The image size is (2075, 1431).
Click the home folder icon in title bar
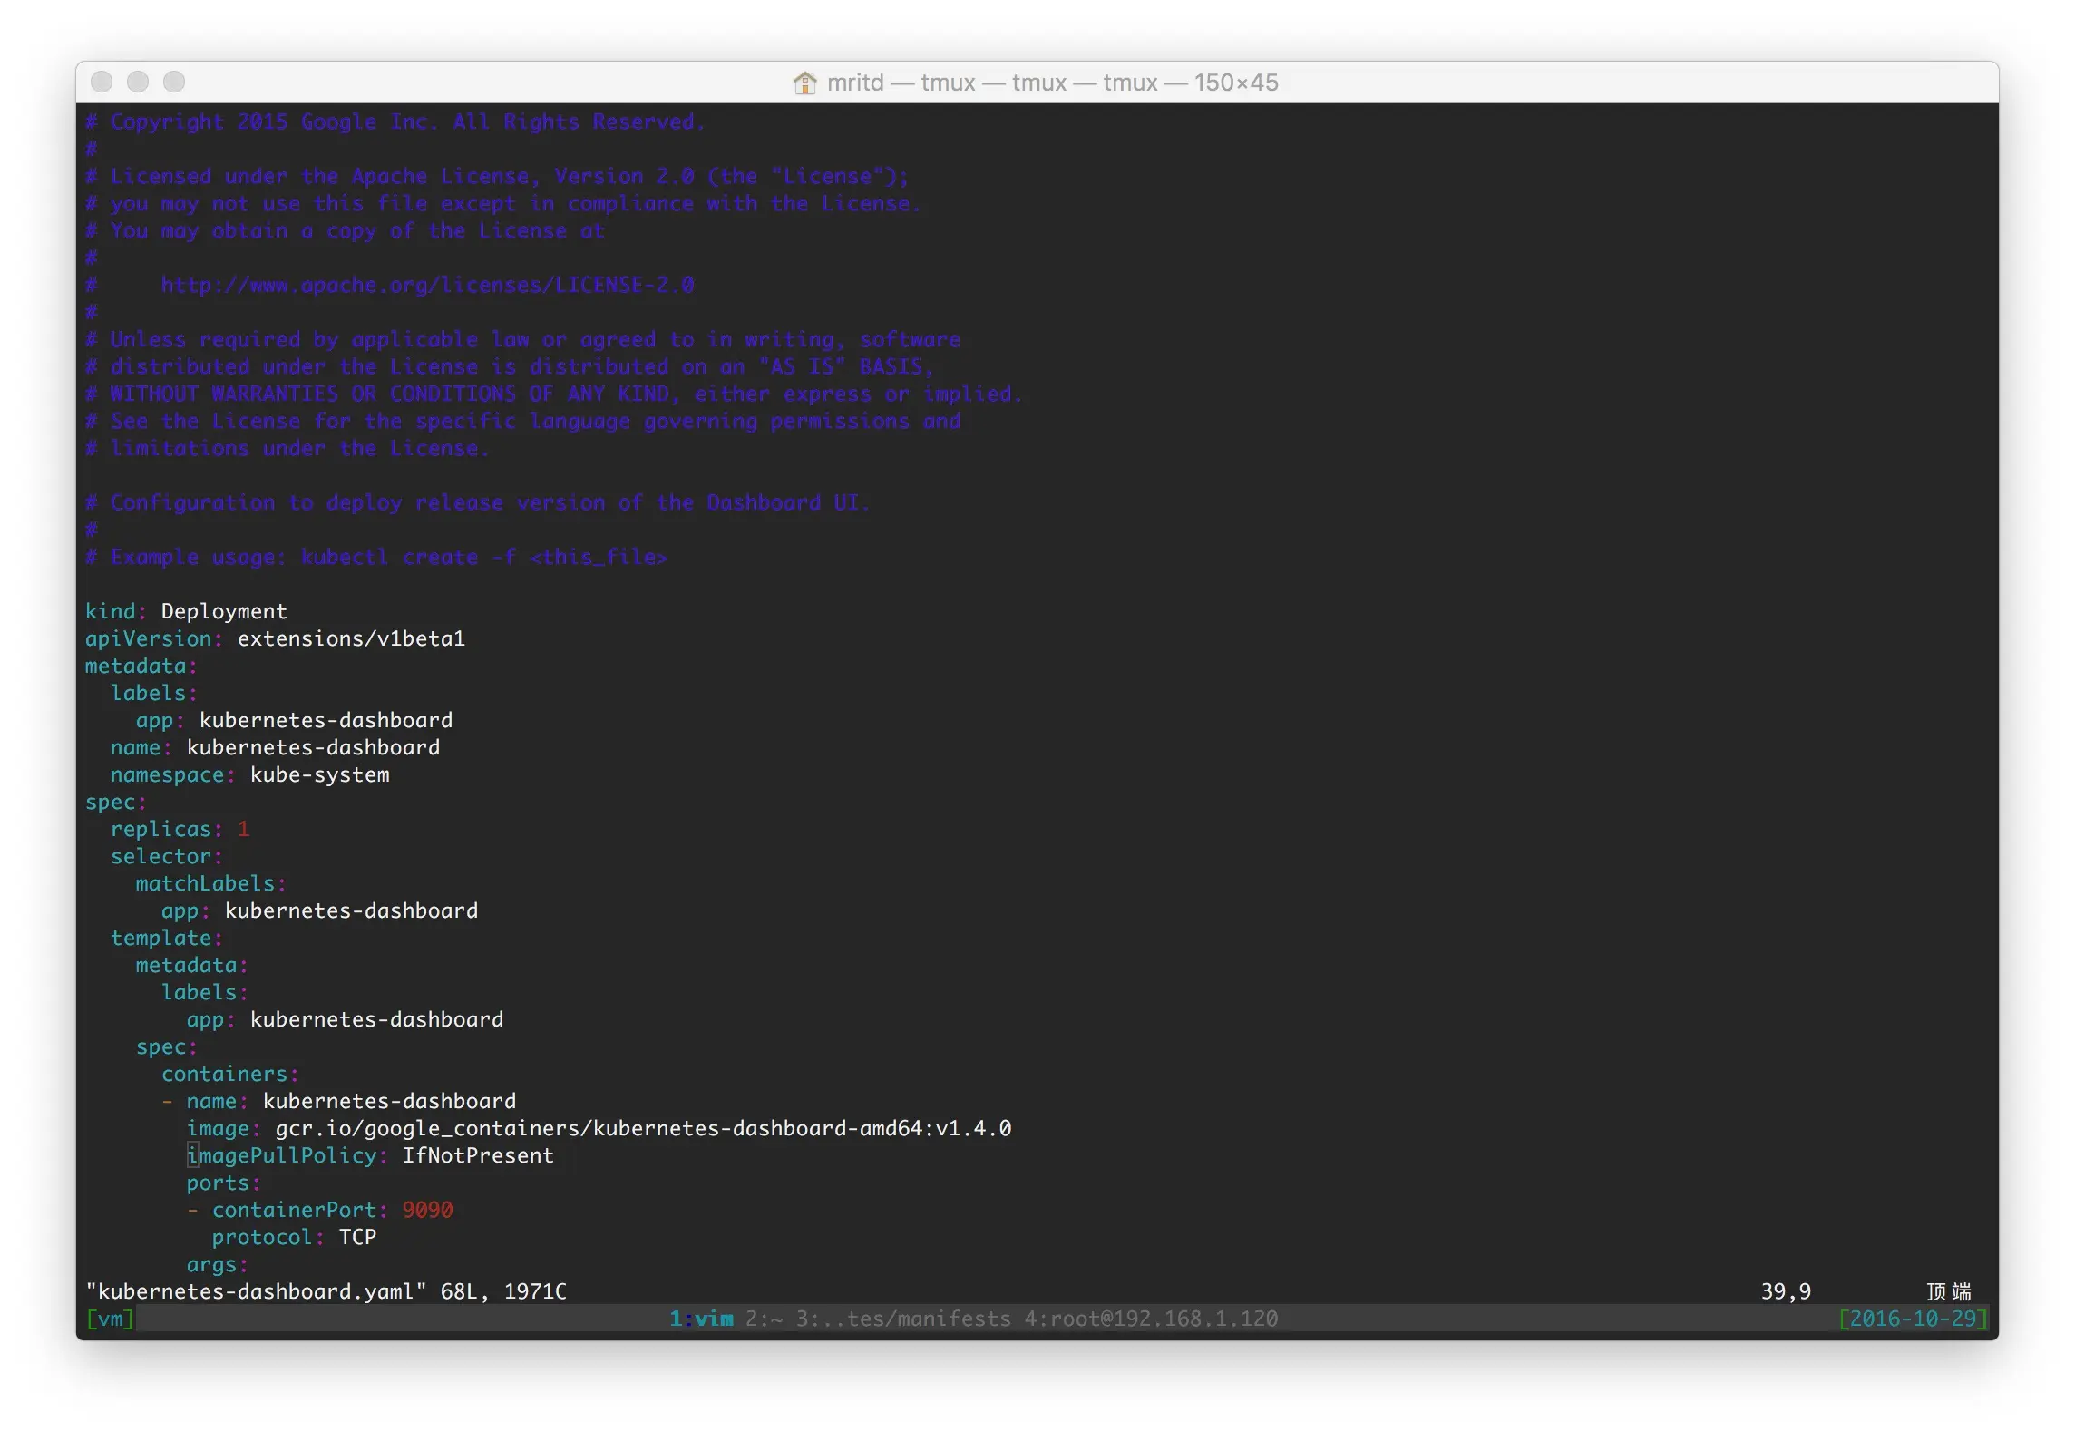(804, 83)
